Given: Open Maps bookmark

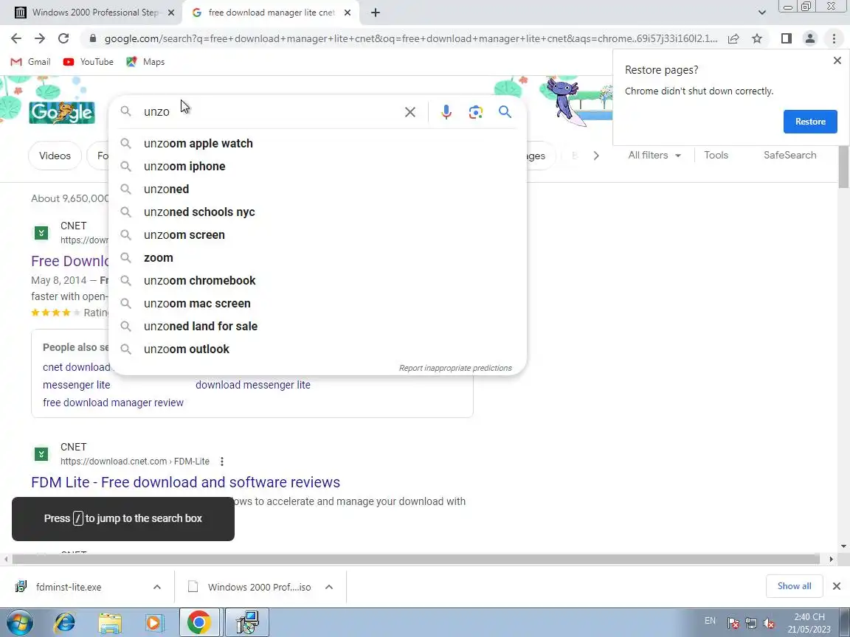Looking at the screenshot, I should pyautogui.click(x=145, y=62).
